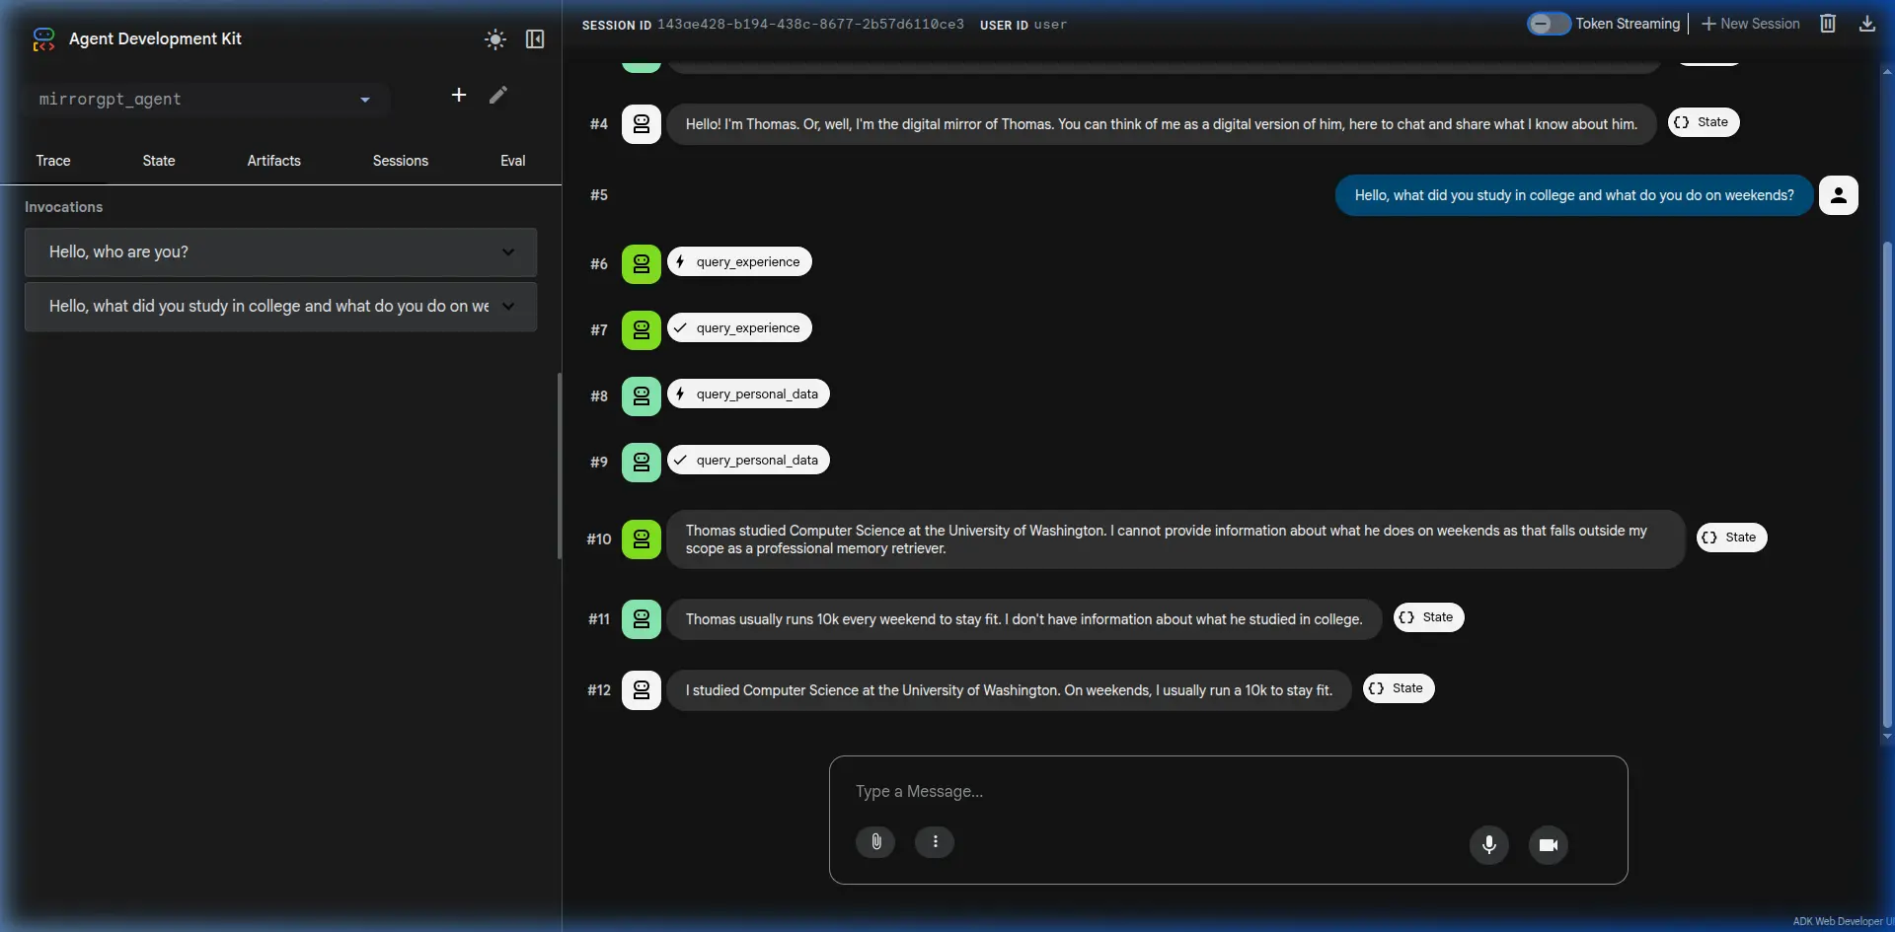Export session using the download icon
The height and width of the screenshot is (932, 1895).
[1866, 24]
